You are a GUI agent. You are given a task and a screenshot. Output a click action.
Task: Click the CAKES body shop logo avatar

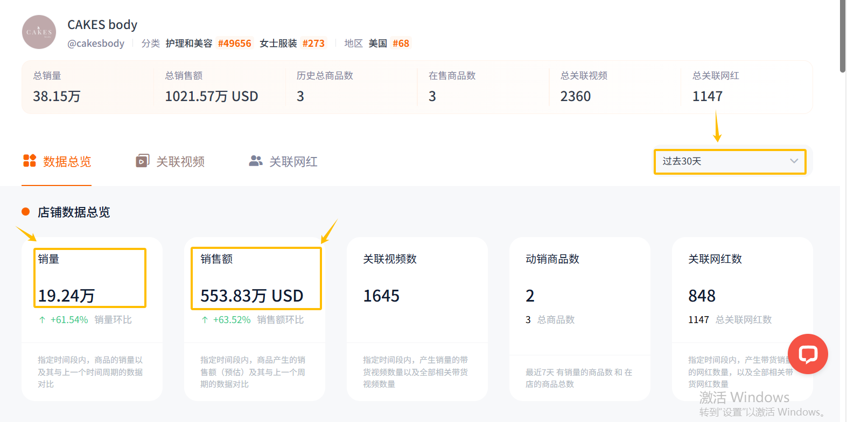click(x=39, y=32)
